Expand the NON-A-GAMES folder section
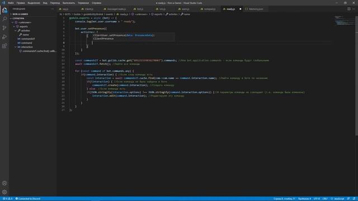Viewport: 358px width, 201px height. coord(20,14)
